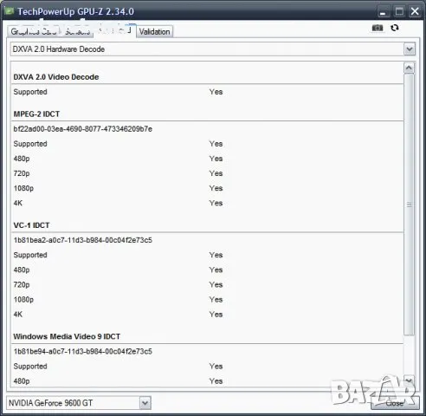Select the Windows Media Video 9 IDCT heading

(67, 336)
